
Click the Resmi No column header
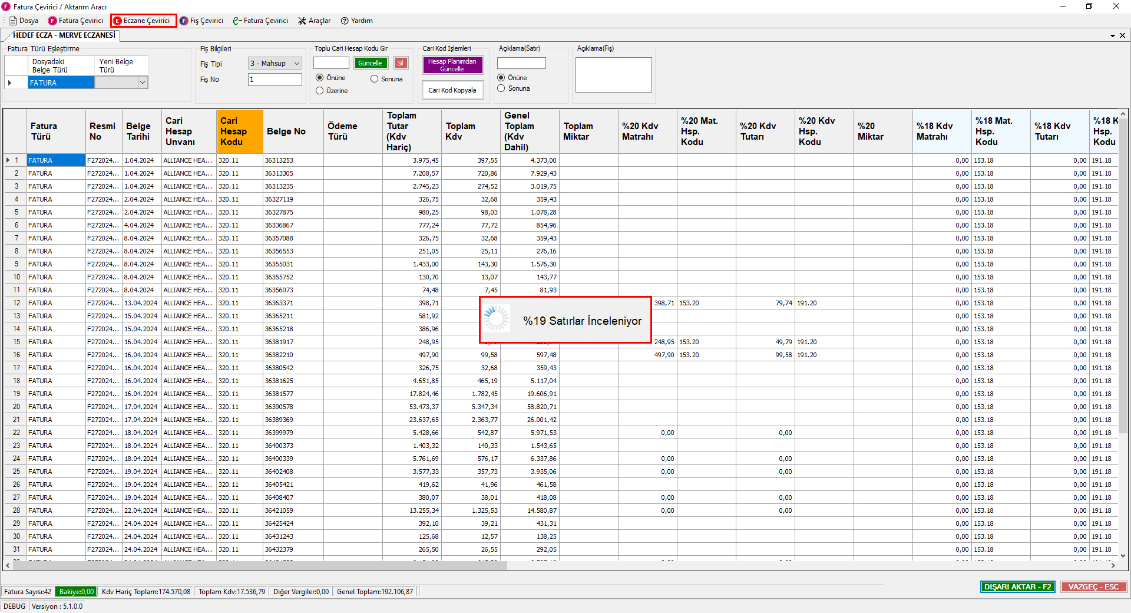(x=104, y=131)
